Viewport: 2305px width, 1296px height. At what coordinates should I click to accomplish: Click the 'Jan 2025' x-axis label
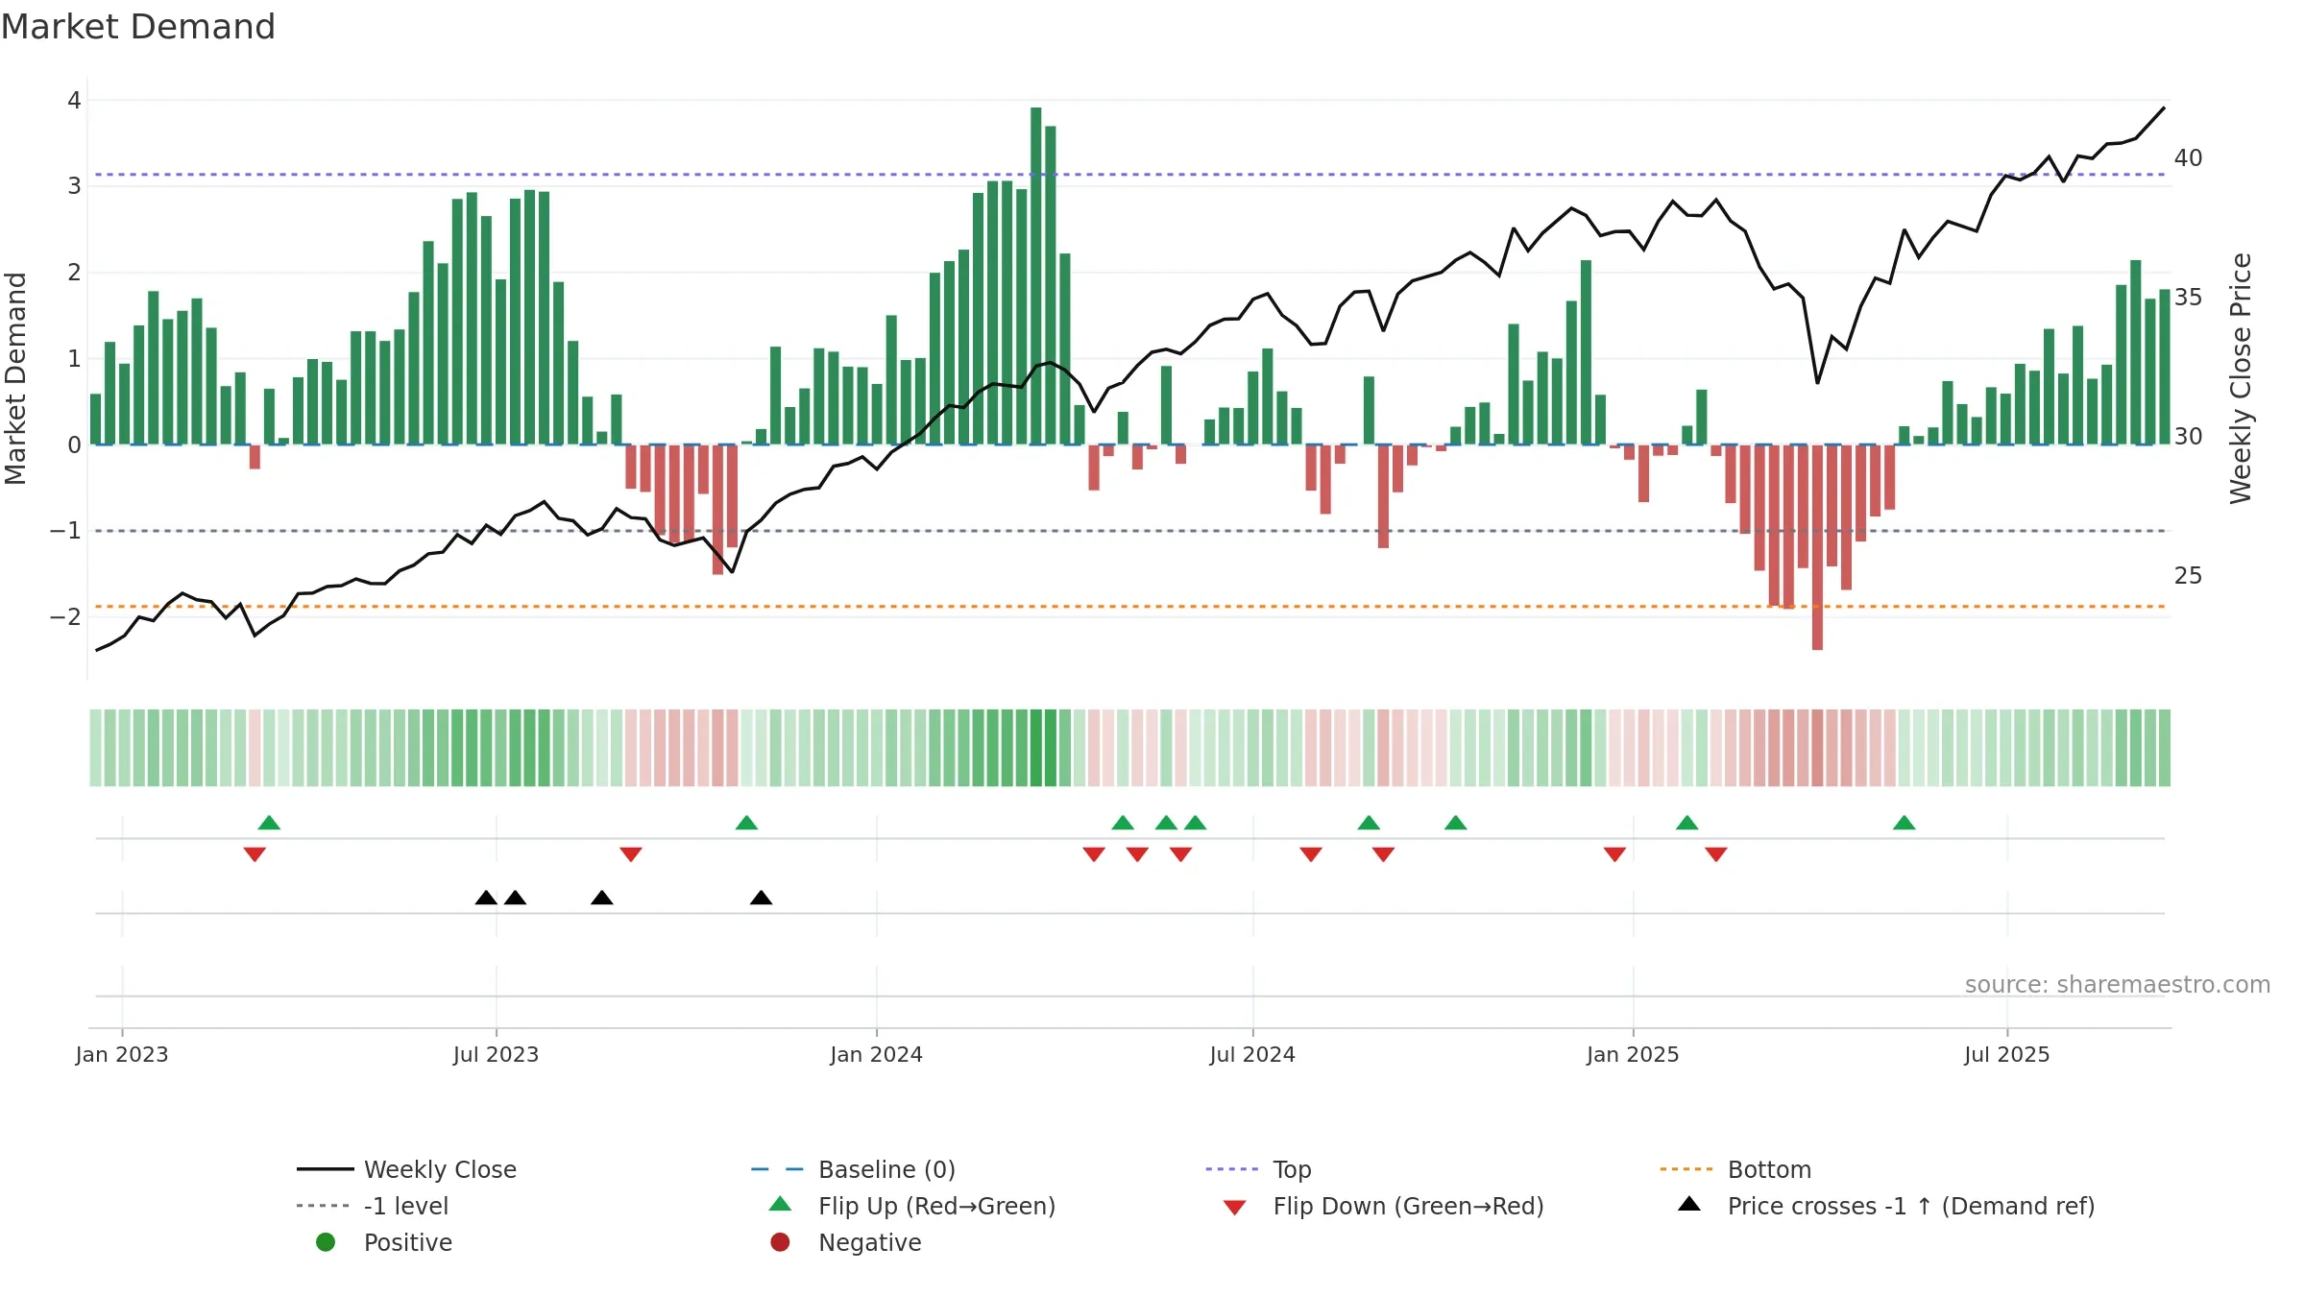pos(1633,1054)
